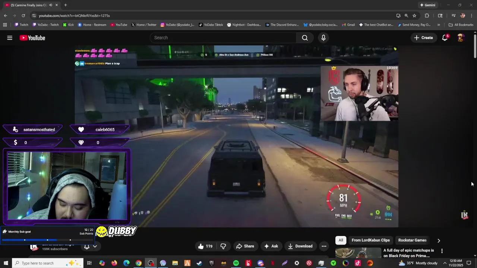Screen dimensions: 477x268
Task: View site information icon in address bar
Action: 34,16
